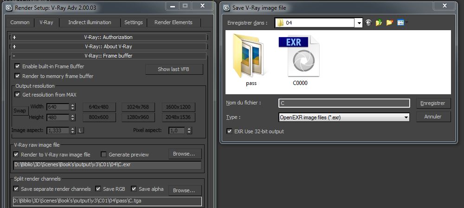Switch to the Common tab
Viewport: 464px width, 208px height.
pyautogui.click(x=20, y=23)
